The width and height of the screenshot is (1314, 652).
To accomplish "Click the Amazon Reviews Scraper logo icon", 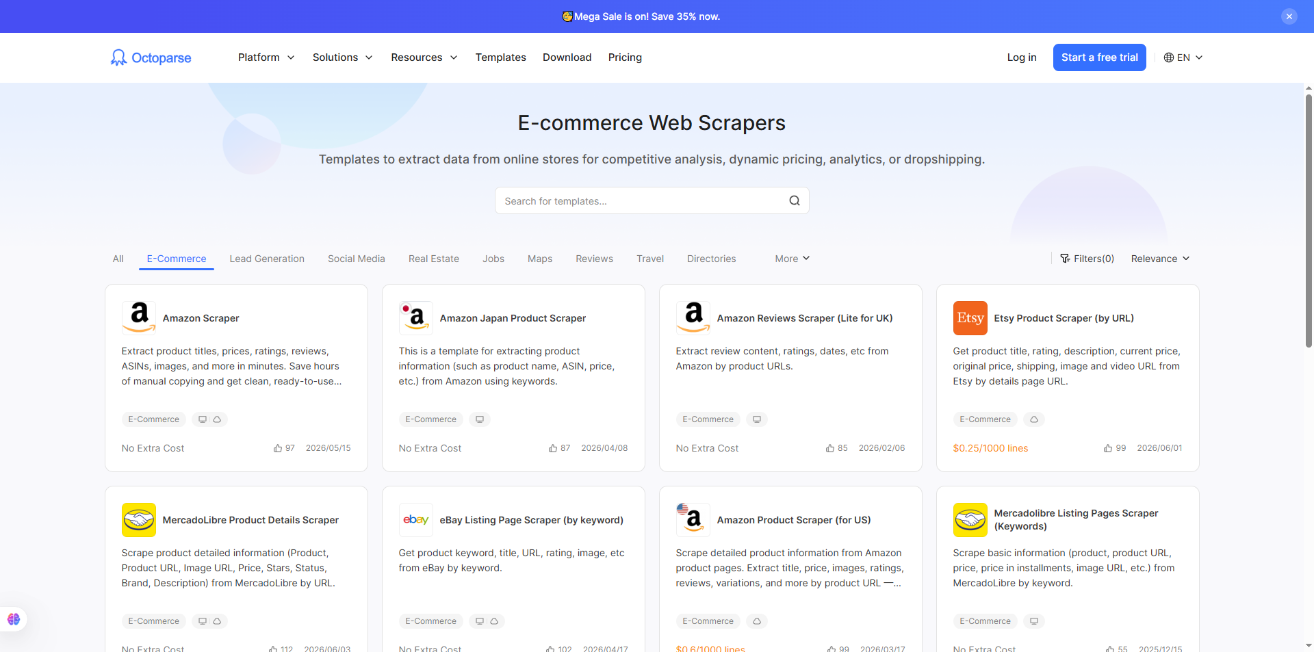I will pos(693,318).
